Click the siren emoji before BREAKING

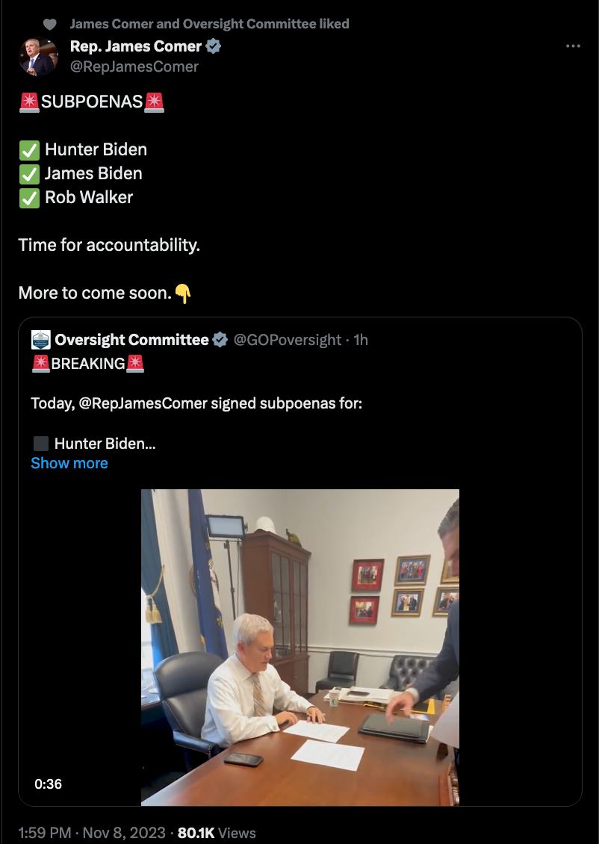tap(40, 364)
